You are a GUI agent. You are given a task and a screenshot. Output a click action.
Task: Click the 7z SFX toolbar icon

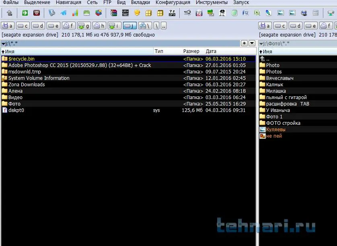172,13
